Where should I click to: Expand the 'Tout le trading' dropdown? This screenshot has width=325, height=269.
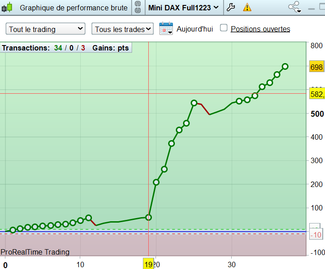[46, 29]
